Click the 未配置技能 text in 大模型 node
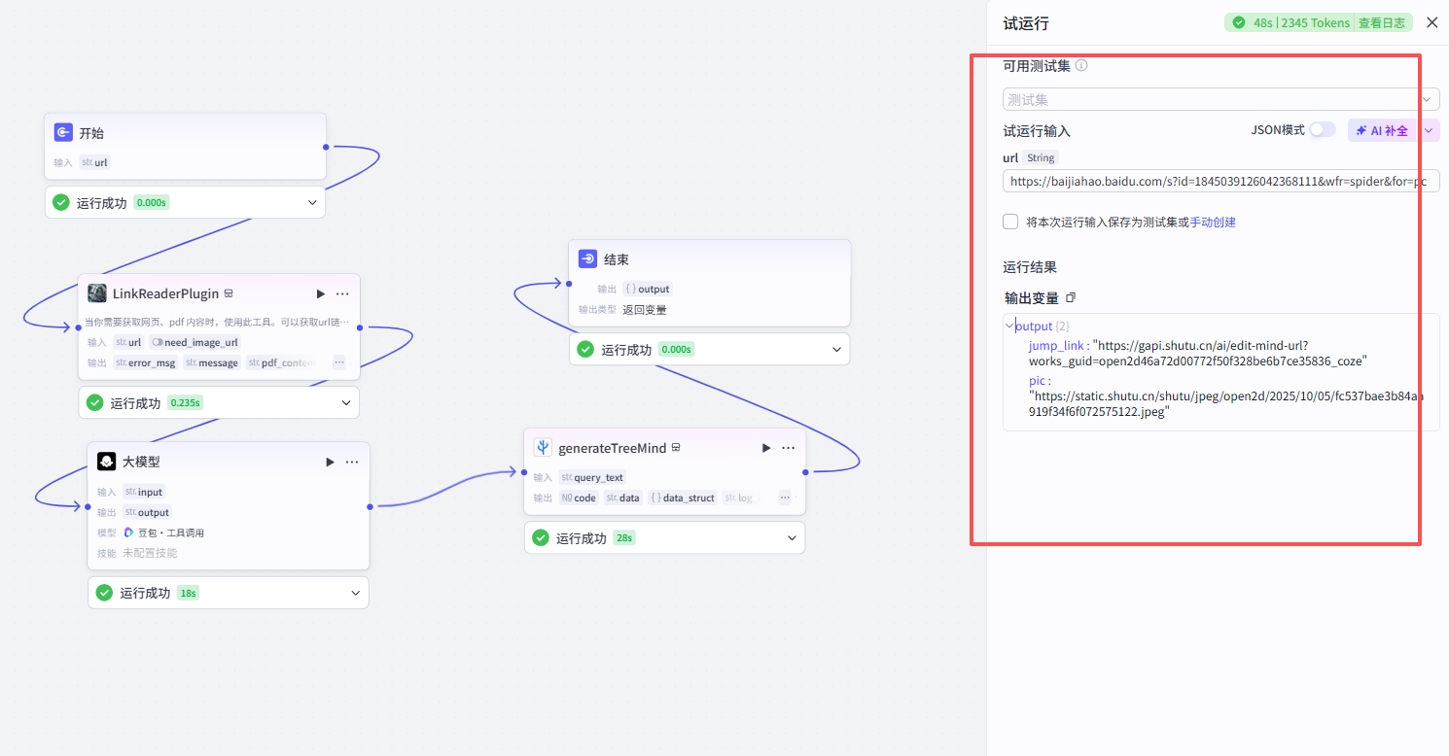 click(x=150, y=553)
